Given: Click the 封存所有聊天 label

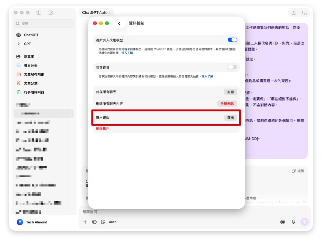Looking at the screenshot, I should tap(106, 92).
